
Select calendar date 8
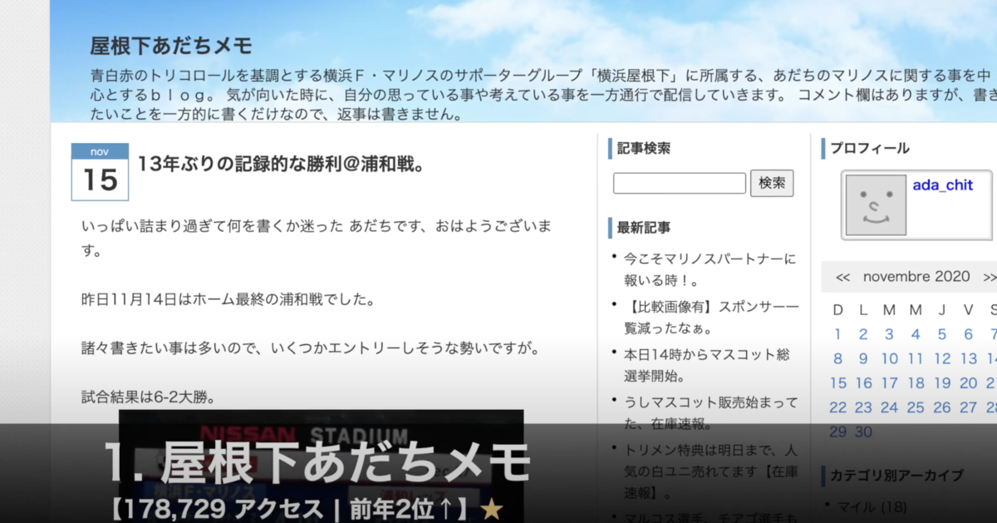(837, 359)
